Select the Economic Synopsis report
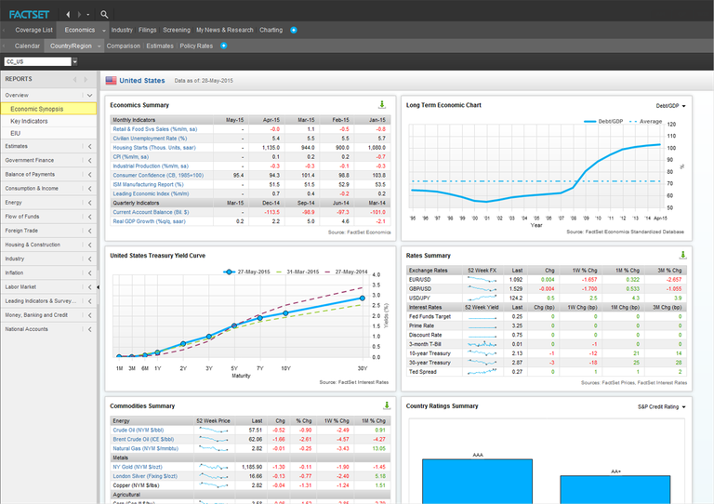 (48, 109)
